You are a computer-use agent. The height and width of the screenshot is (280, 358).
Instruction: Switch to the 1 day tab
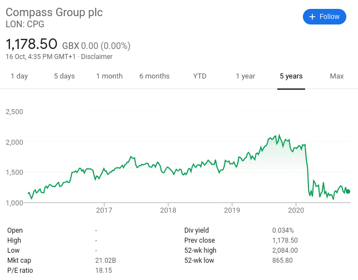tap(19, 76)
